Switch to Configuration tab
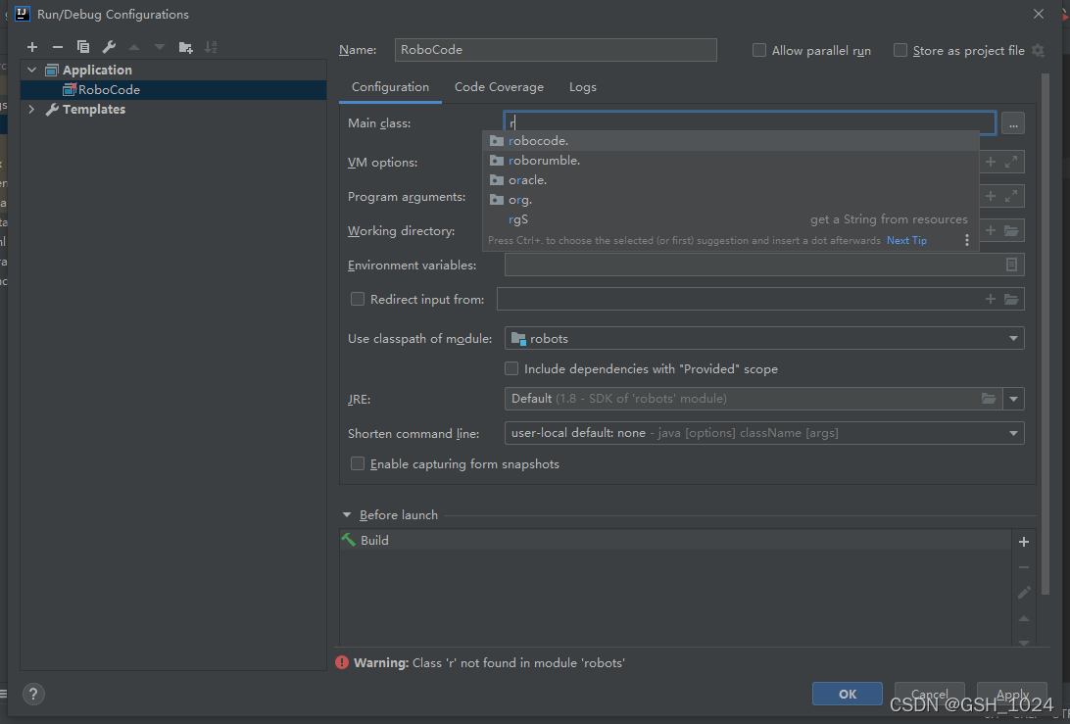1070x724 pixels. pos(390,87)
